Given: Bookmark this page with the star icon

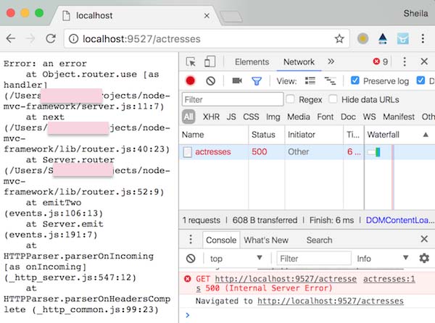Looking at the screenshot, I should (x=339, y=39).
